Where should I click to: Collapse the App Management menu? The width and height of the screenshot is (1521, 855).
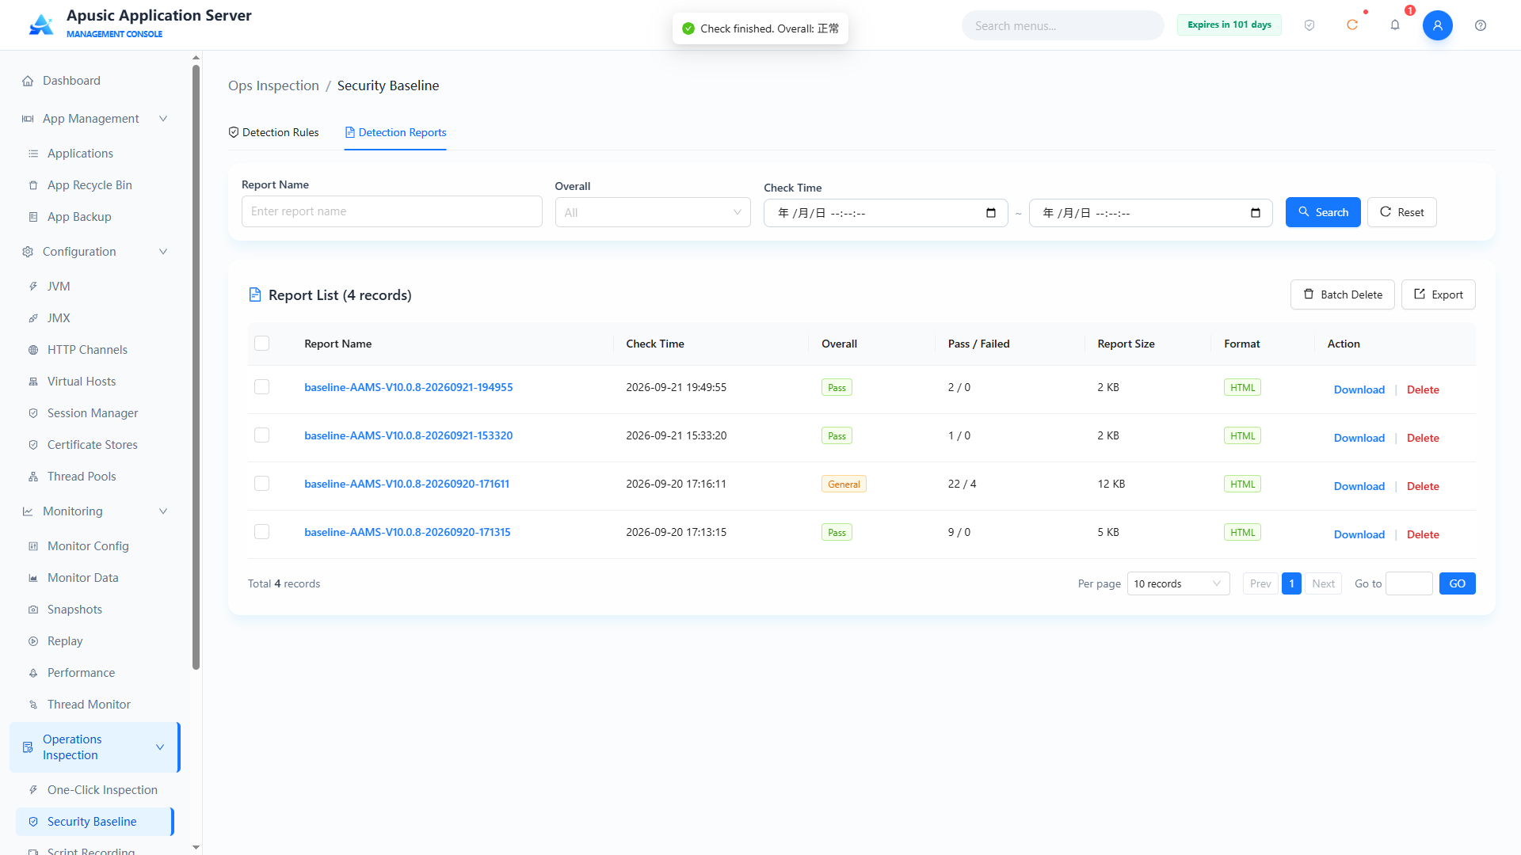(95, 119)
